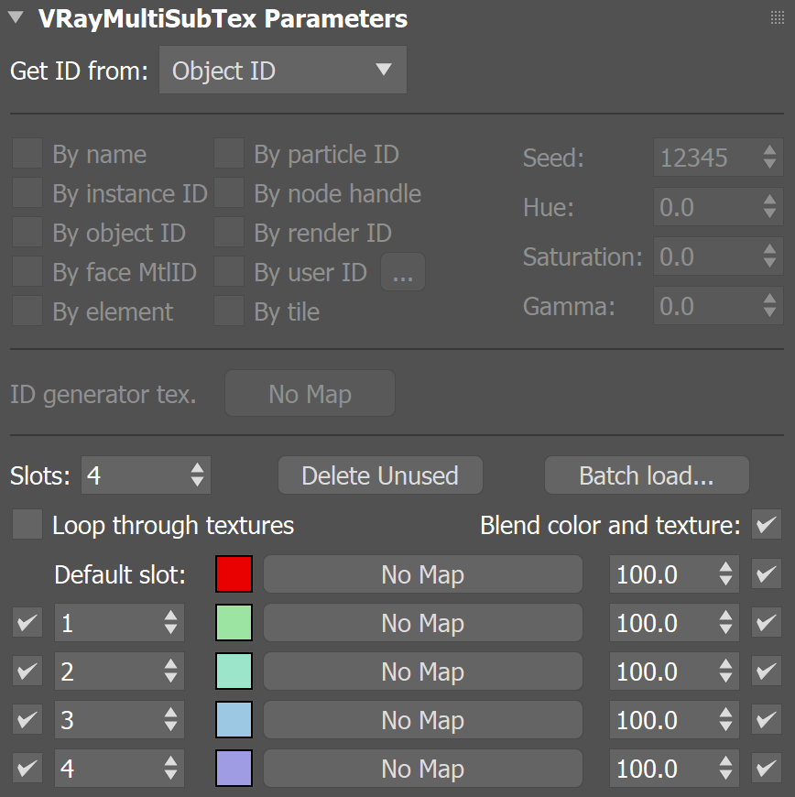
Task: Open the Get ID from dropdown
Action: (x=282, y=71)
